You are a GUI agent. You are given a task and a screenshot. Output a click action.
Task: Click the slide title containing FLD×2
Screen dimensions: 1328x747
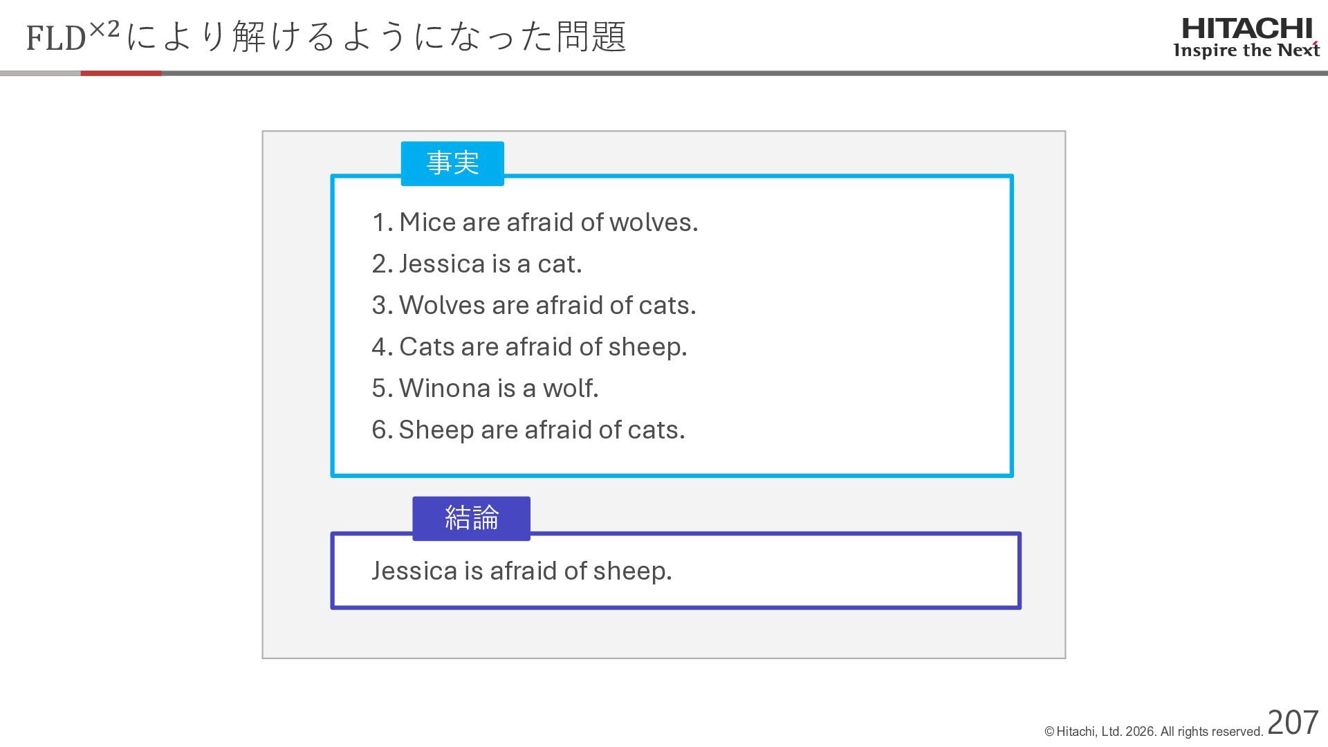pyautogui.click(x=326, y=36)
